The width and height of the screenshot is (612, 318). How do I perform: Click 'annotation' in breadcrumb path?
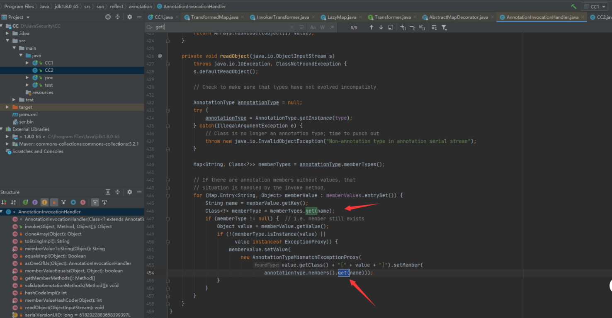140,7
